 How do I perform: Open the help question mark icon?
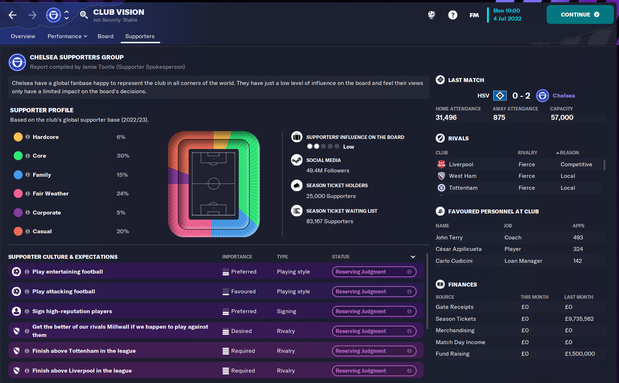pyautogui.click(x=453, y=15)
